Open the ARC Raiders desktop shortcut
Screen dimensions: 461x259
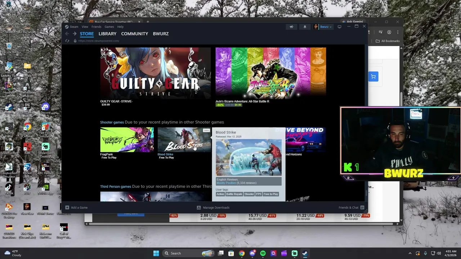click(x=45, y=169)
